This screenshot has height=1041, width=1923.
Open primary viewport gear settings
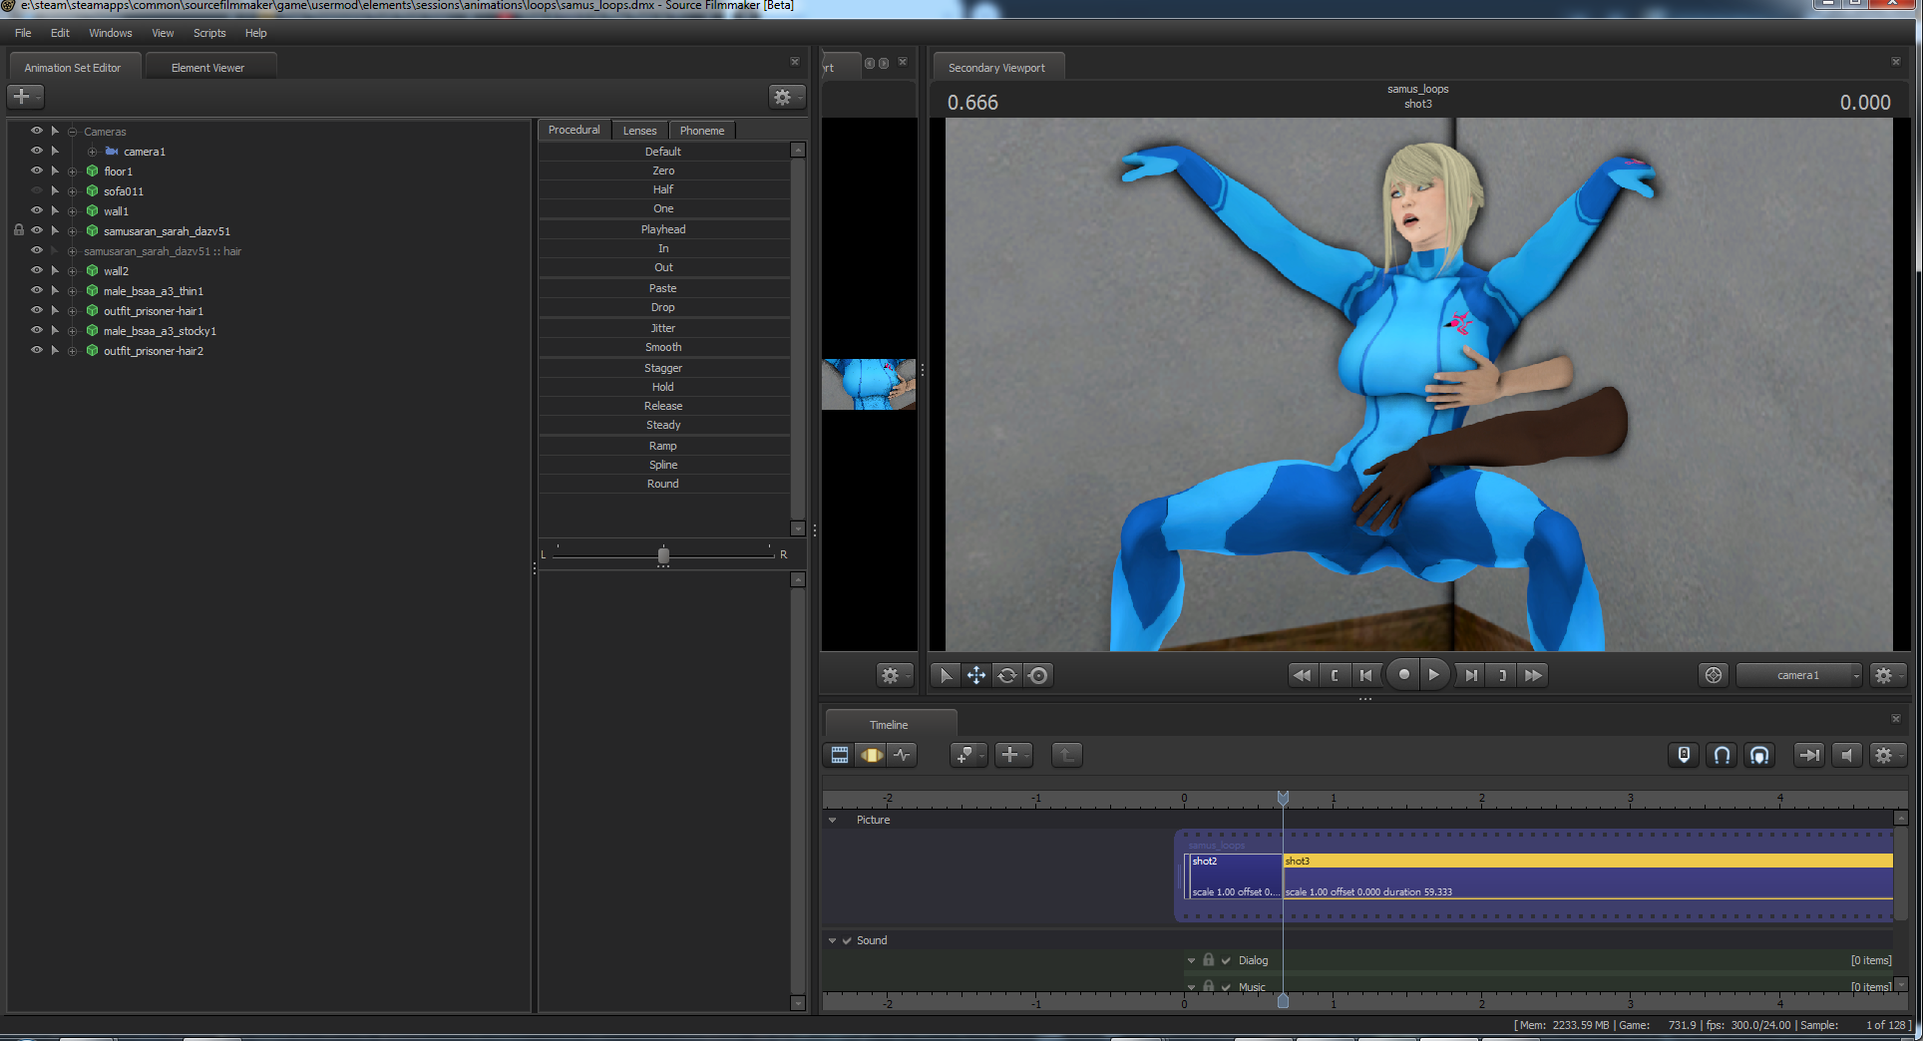pos(894,675)
